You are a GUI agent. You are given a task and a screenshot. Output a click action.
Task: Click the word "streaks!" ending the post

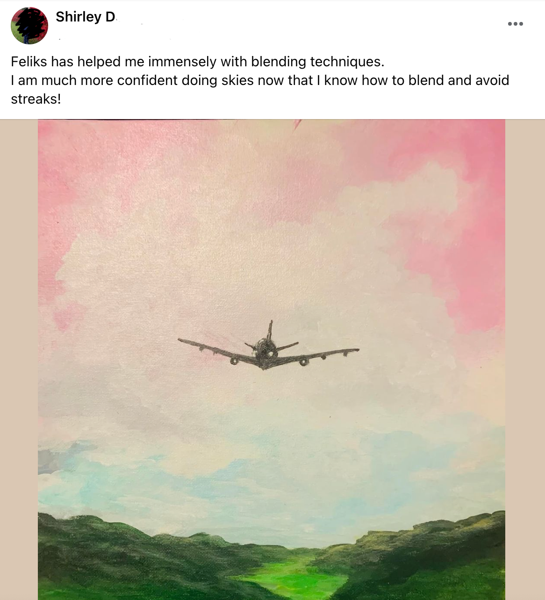point(36,99)
